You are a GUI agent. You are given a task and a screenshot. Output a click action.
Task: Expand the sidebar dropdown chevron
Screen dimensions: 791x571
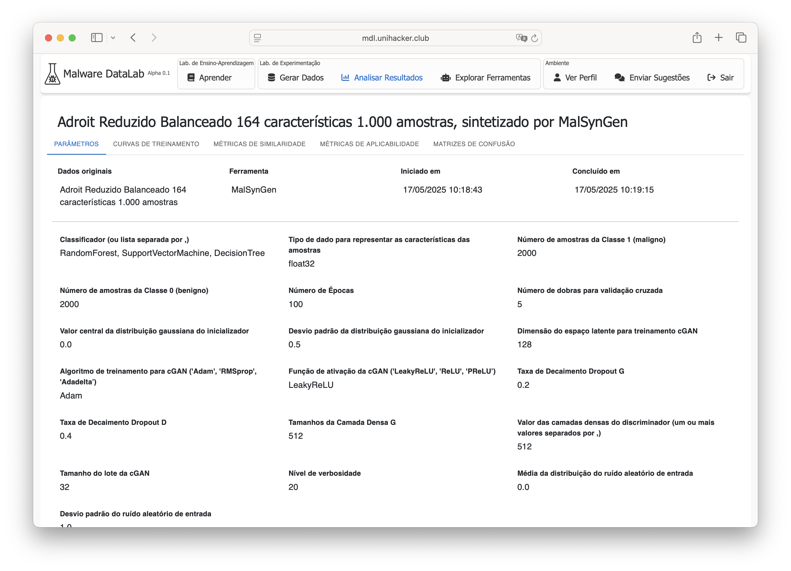[113, 38]
